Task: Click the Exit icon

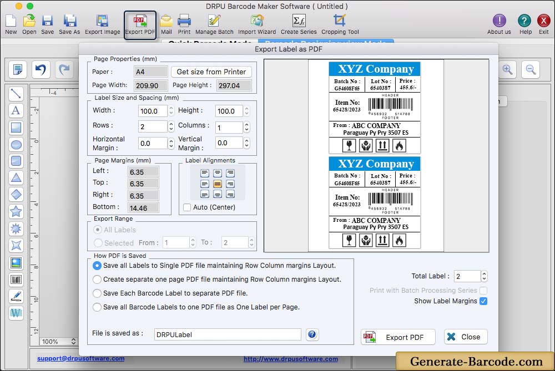Action: (544, 24)
